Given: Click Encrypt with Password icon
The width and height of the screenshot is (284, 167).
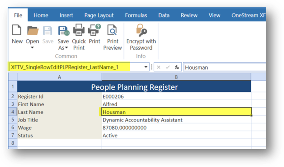Looking at the screenshot, I should (141, 30).
